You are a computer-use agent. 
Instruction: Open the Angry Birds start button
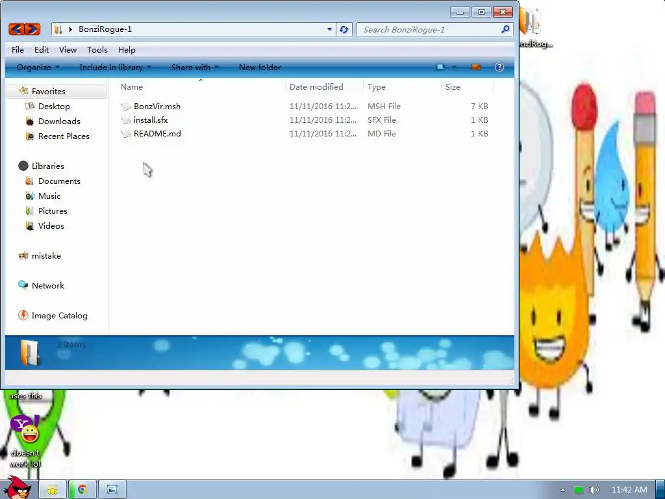[x=17, y=487]
